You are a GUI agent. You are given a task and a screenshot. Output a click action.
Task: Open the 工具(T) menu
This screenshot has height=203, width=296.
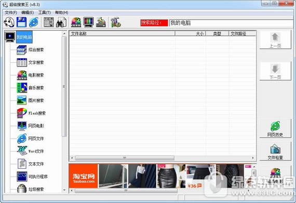pos(44,12)
